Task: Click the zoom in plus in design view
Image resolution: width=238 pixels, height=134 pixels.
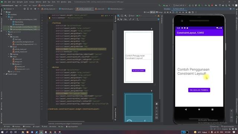Action: (157, 108)
